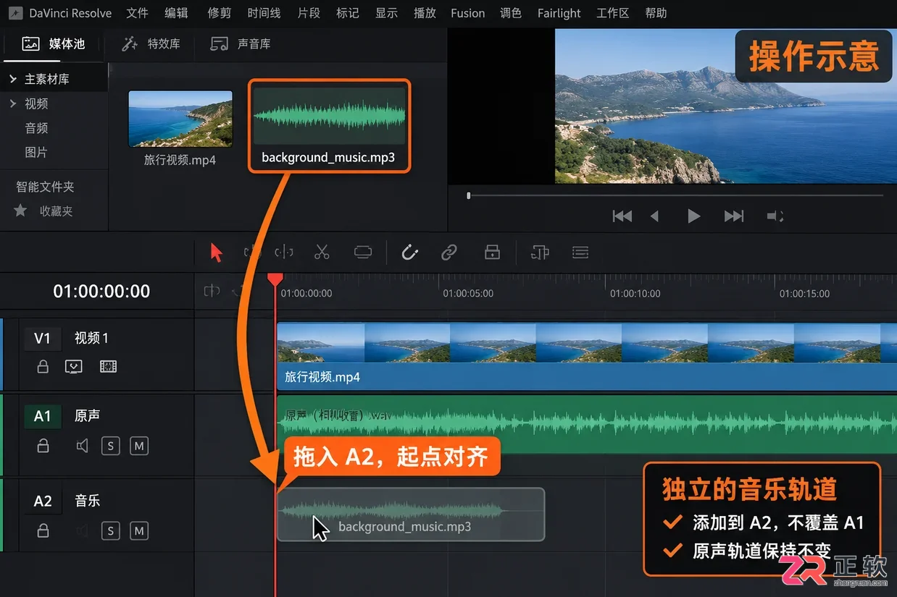Screen dimensions: 897x597
Task: Click the viewer scrubber bar handle
Action: coord(469,195)
